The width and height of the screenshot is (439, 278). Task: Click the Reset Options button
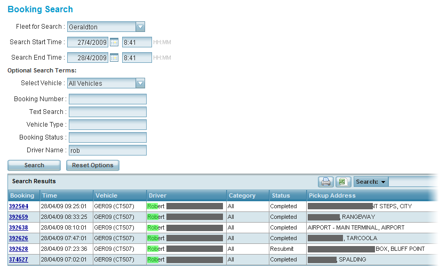[93, 165]
